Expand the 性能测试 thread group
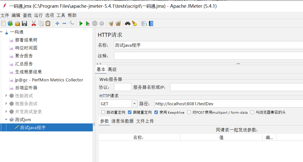Screen dimensions: 303x162 (x=6, y=96)
